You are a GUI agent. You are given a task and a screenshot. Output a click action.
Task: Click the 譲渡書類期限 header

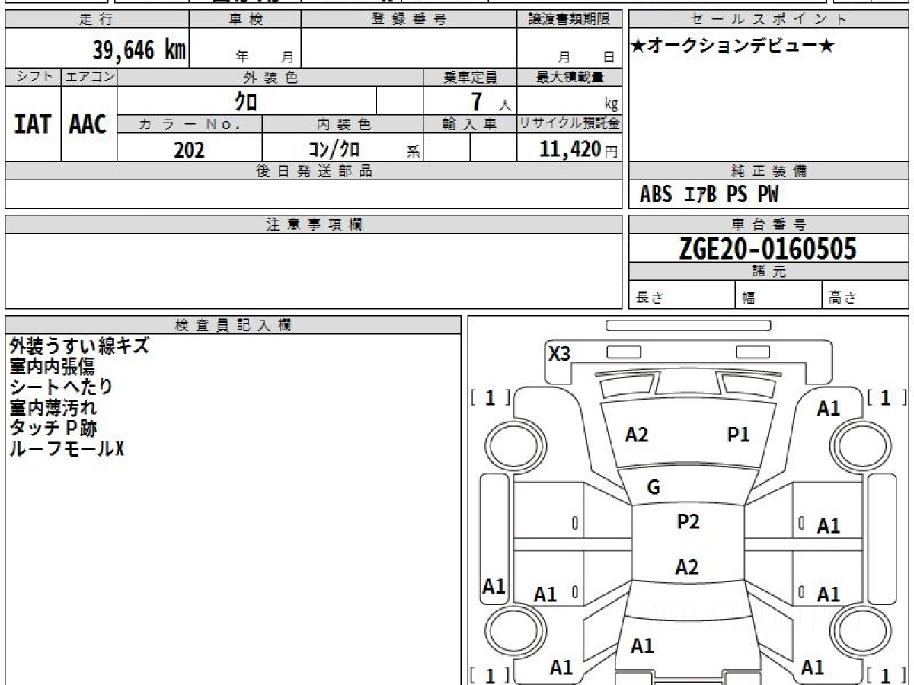[x=570, y=20]
